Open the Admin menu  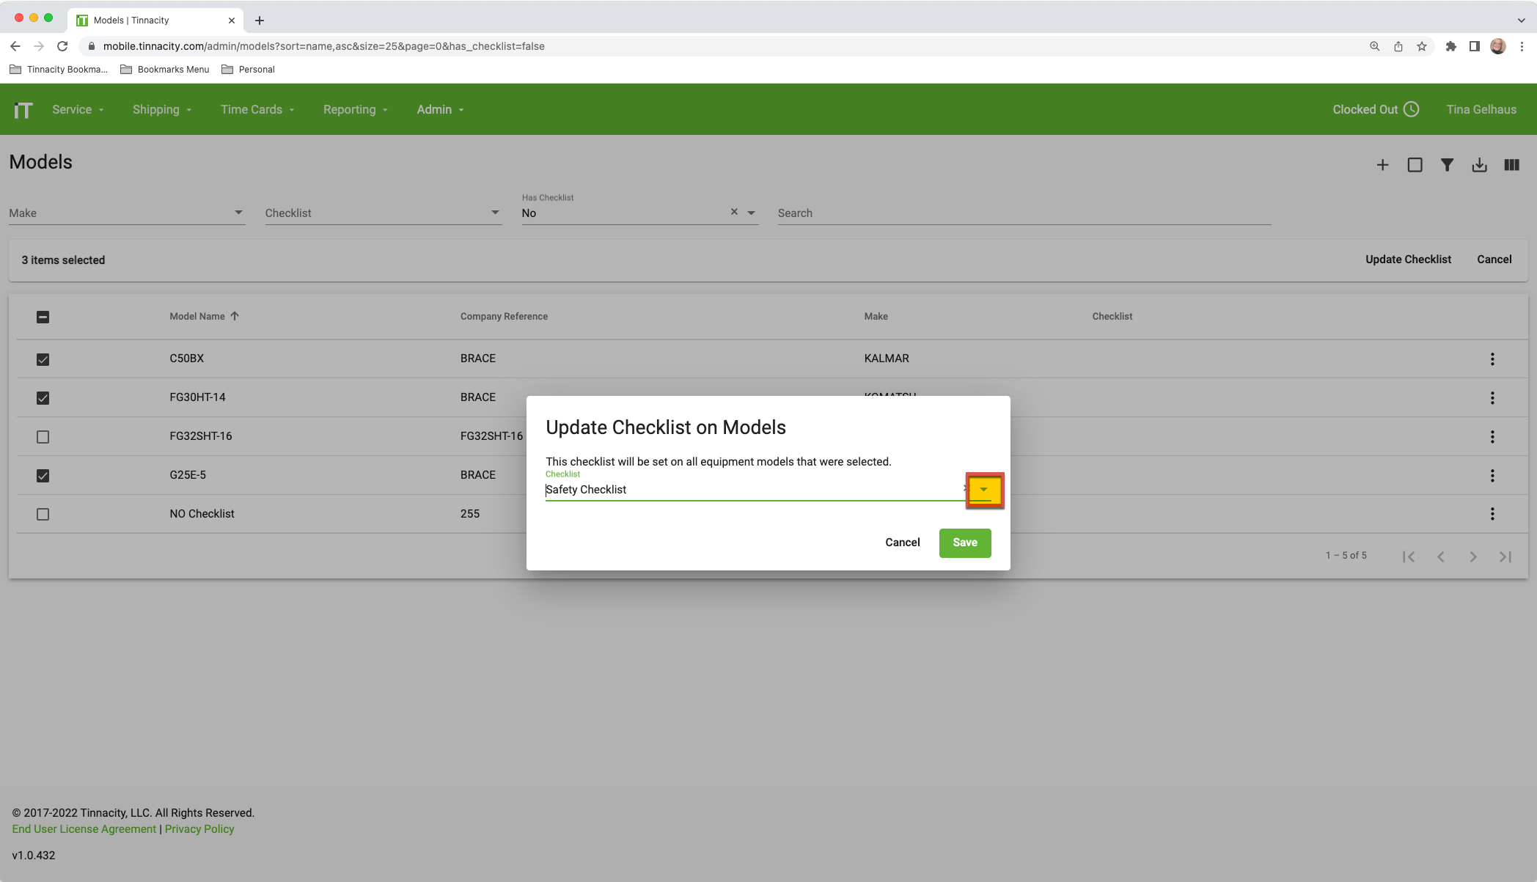click(440, 109)
